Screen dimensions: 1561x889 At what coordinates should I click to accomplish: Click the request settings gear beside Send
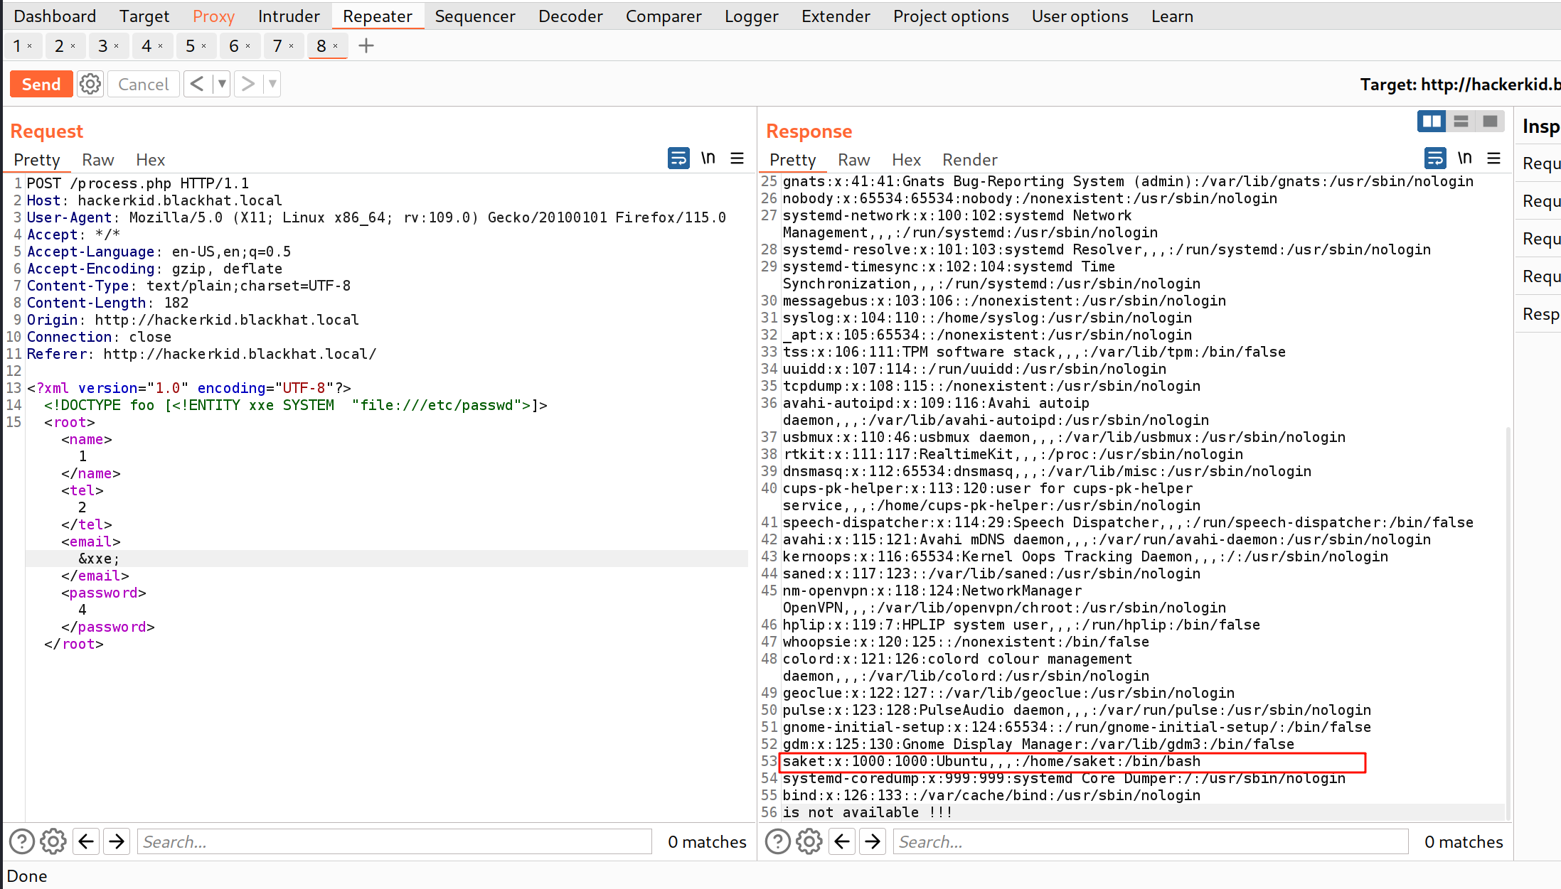pyautogui.click(x=90, y=85)
